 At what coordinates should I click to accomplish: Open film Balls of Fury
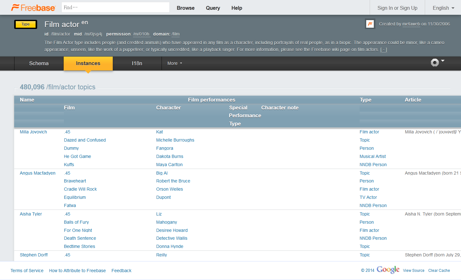76,222
